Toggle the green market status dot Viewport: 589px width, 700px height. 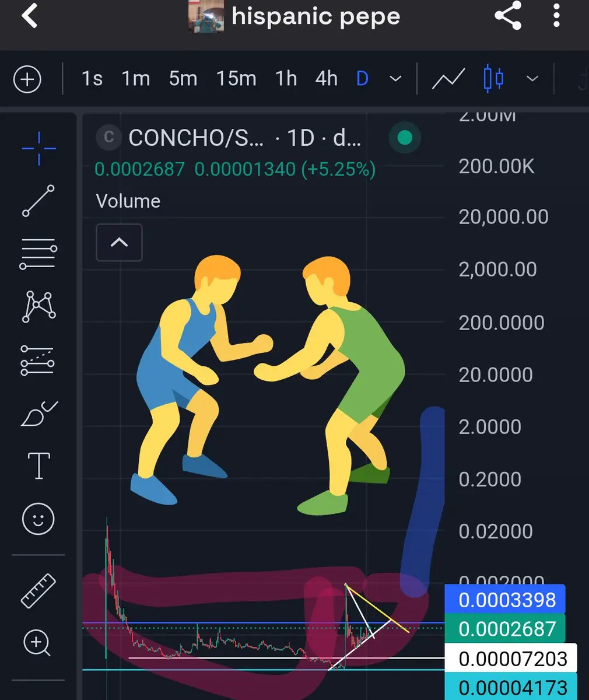[x=405, y=138]
